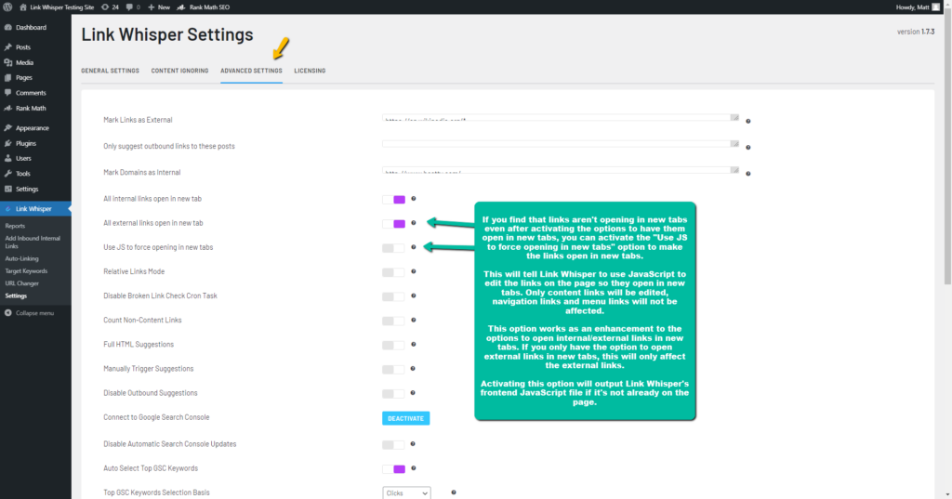The image size is (952, 499).
Task: Toggle Disable Outbound Suggestions switch
Action: coord(393,394)
